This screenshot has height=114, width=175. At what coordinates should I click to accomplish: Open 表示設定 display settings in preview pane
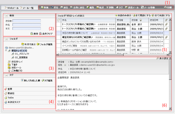pyautogui.click(x=162, y=58)
